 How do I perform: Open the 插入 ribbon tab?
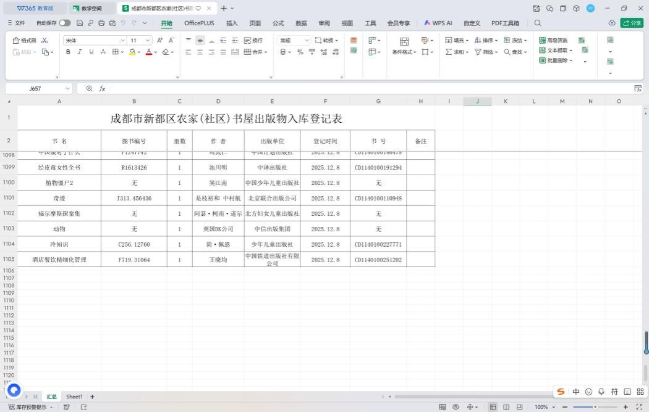[x=232, y=23]
